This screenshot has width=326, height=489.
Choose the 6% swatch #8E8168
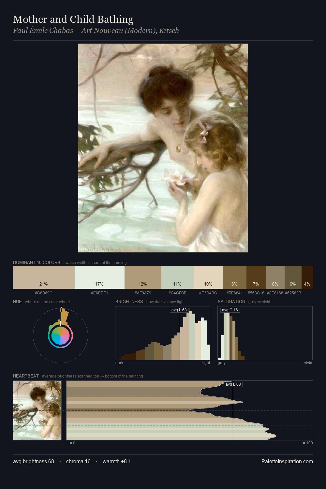[x=275, y=277]
